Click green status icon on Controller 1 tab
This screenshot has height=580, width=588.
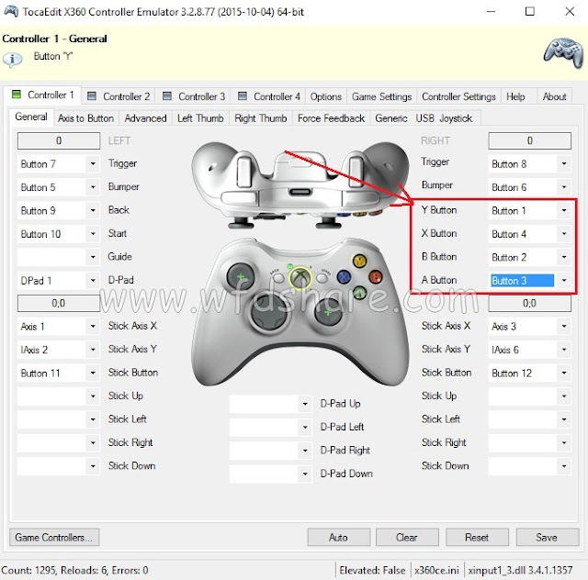click(17, 94)
